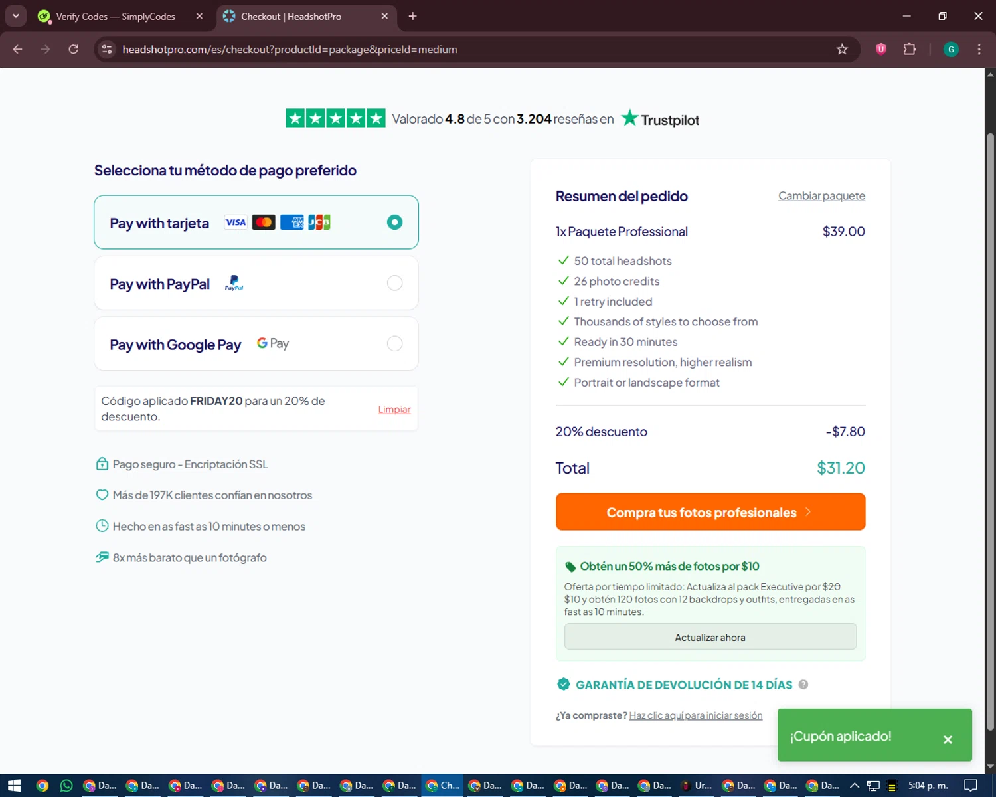Open WhatsApp from the taskbar
Screen dimensions: 996x797
(66, 786)
